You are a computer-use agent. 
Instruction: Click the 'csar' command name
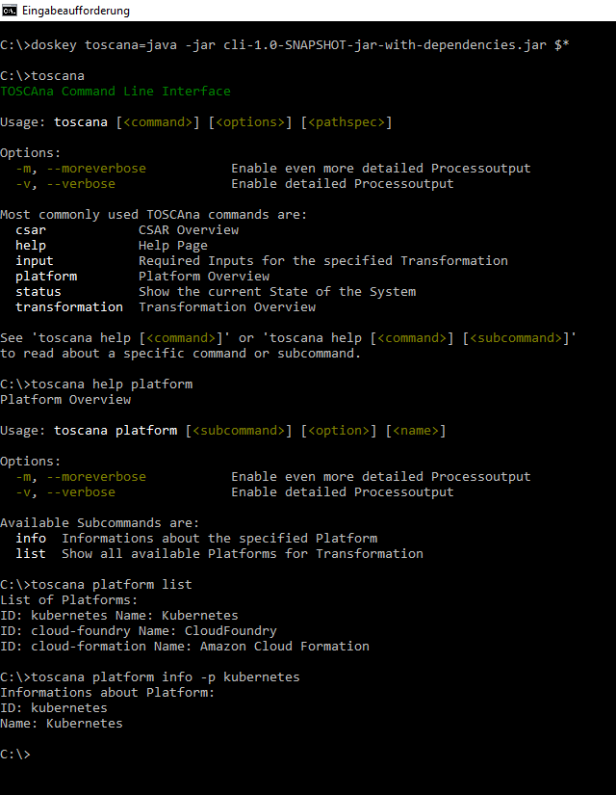tap(31, 230)
